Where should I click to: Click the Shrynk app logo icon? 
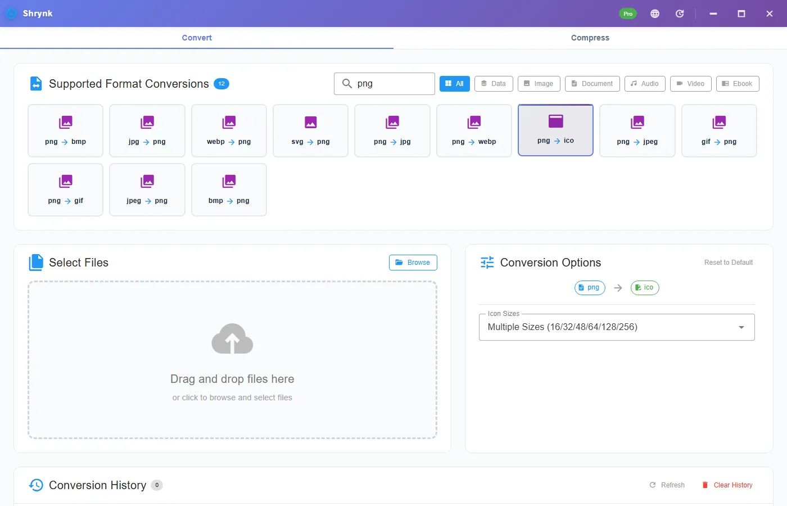(x=11, y=13)
